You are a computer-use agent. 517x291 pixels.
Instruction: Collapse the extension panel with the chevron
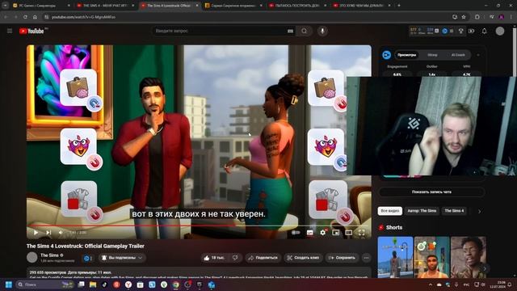click(478, 55)
